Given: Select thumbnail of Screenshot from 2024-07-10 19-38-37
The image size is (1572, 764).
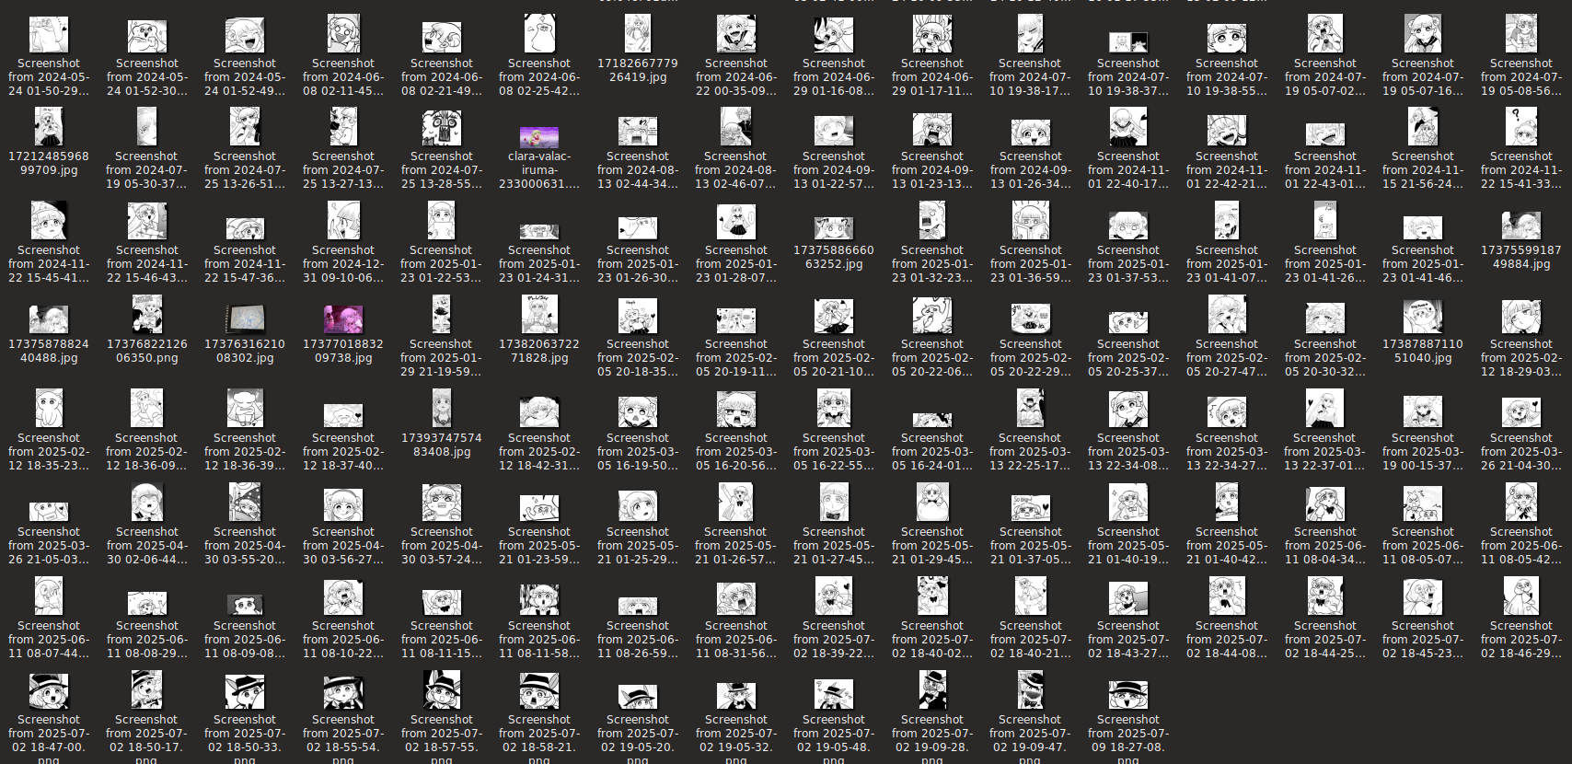Looking at the screenshot, I should click(1128, 42).
